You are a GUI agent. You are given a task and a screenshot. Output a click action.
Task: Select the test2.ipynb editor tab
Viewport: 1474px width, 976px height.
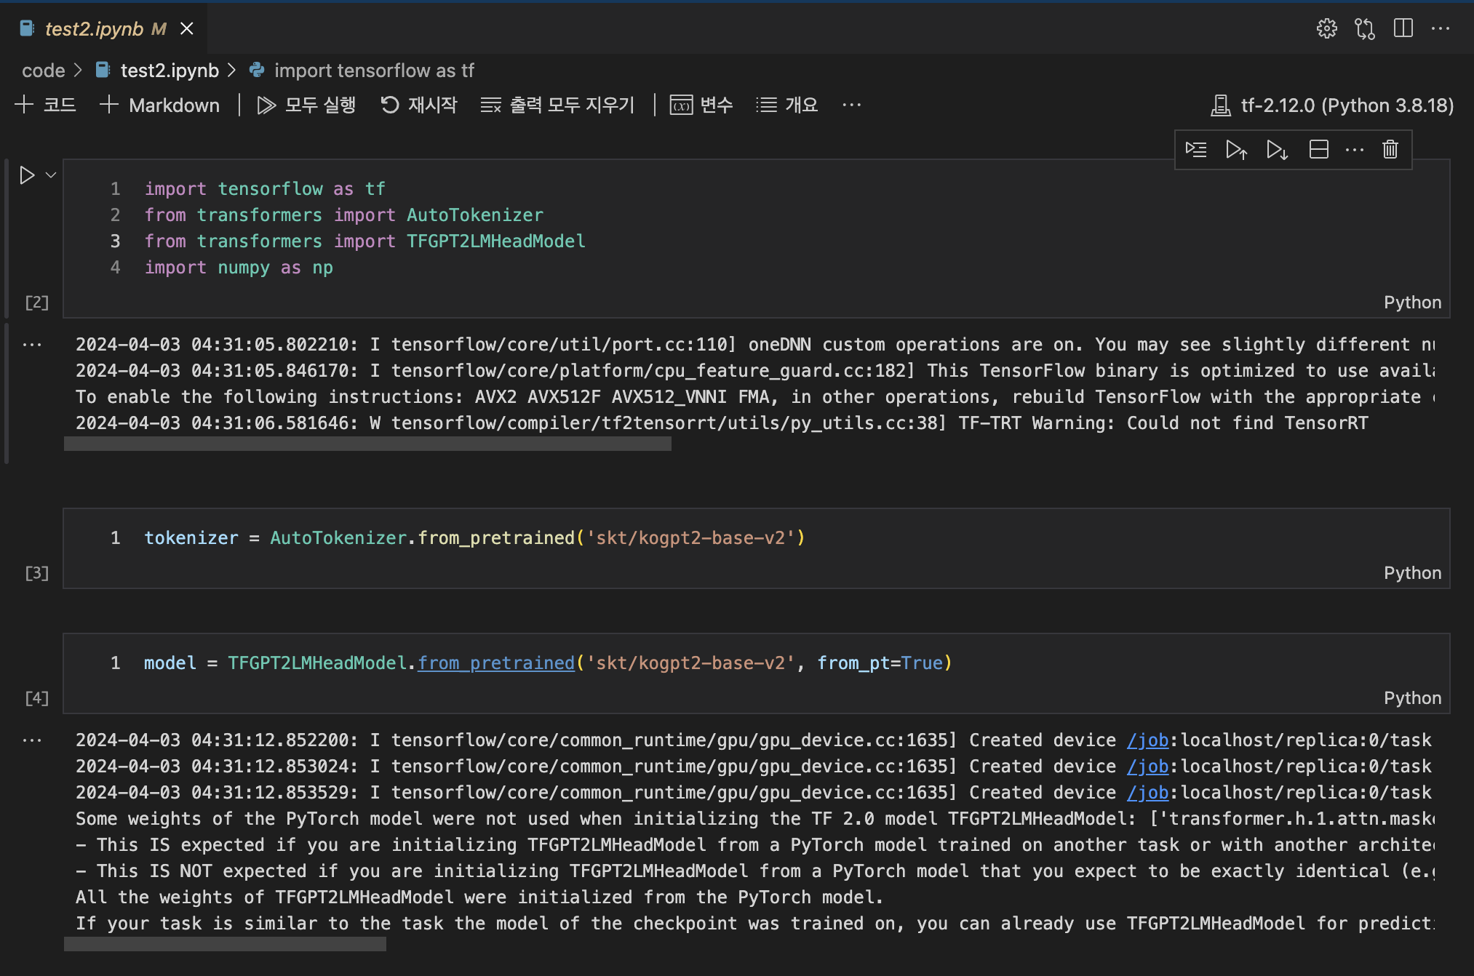tap(95, 28)
